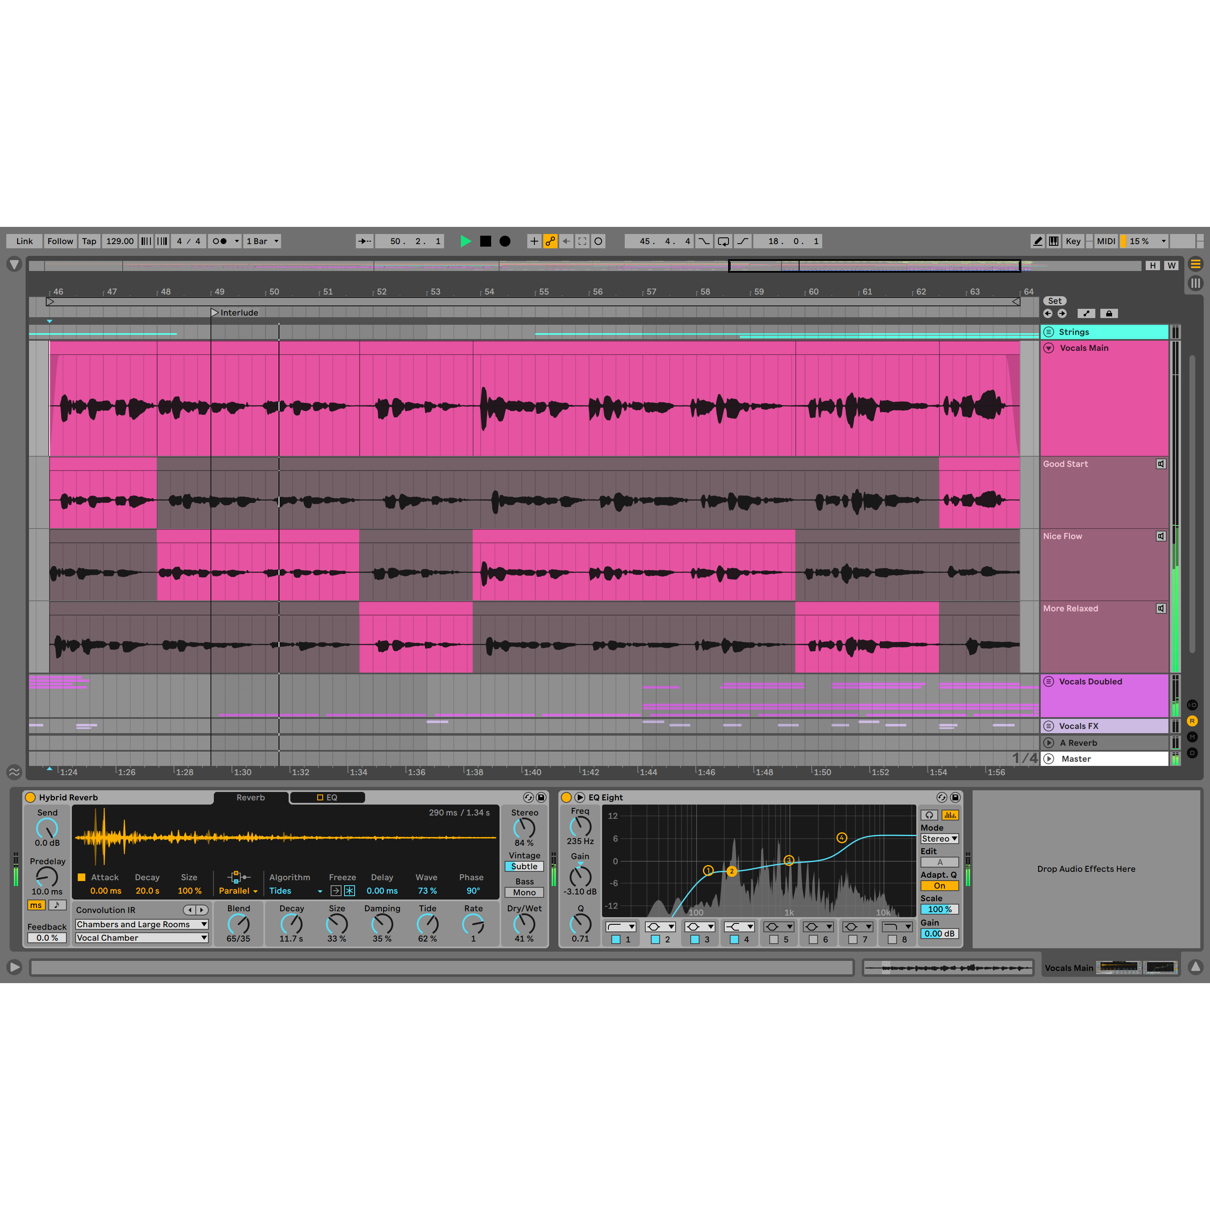
Task: Enable the Loop switch icon
Action: pyautogui.click(x=723, y=241)
